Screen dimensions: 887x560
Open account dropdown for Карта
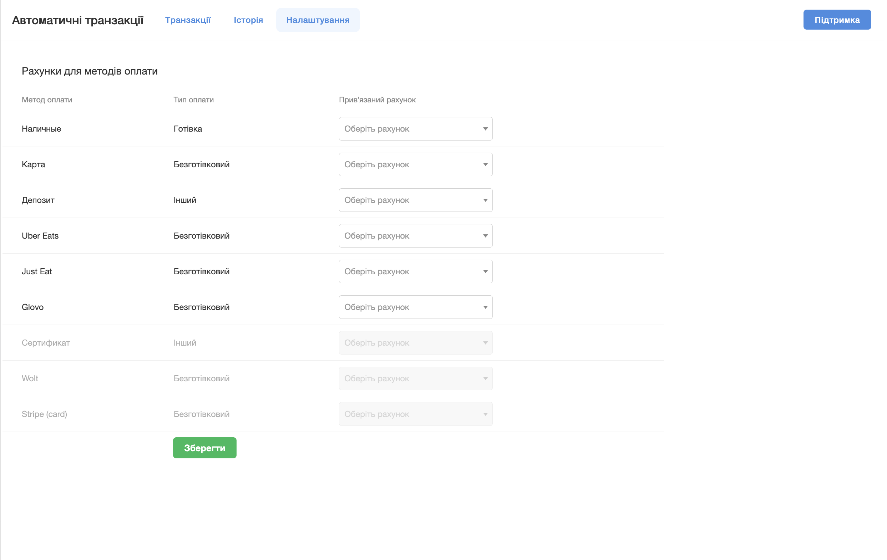(x=415, y=164)
